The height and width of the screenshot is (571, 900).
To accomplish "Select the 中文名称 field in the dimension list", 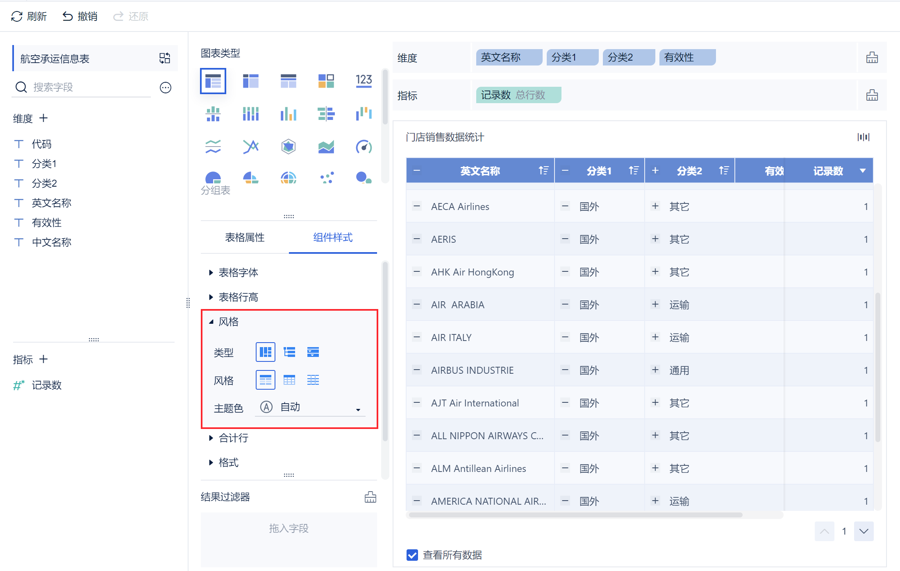I will coord(52,242).
